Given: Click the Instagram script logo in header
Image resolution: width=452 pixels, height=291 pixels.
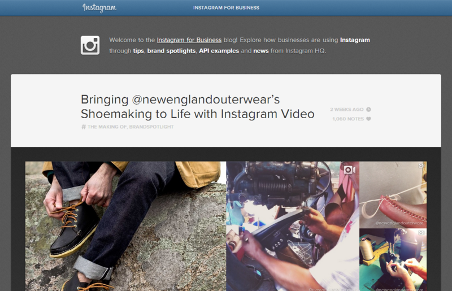Looking at the screenshot, I should click(x=99, y=8).
